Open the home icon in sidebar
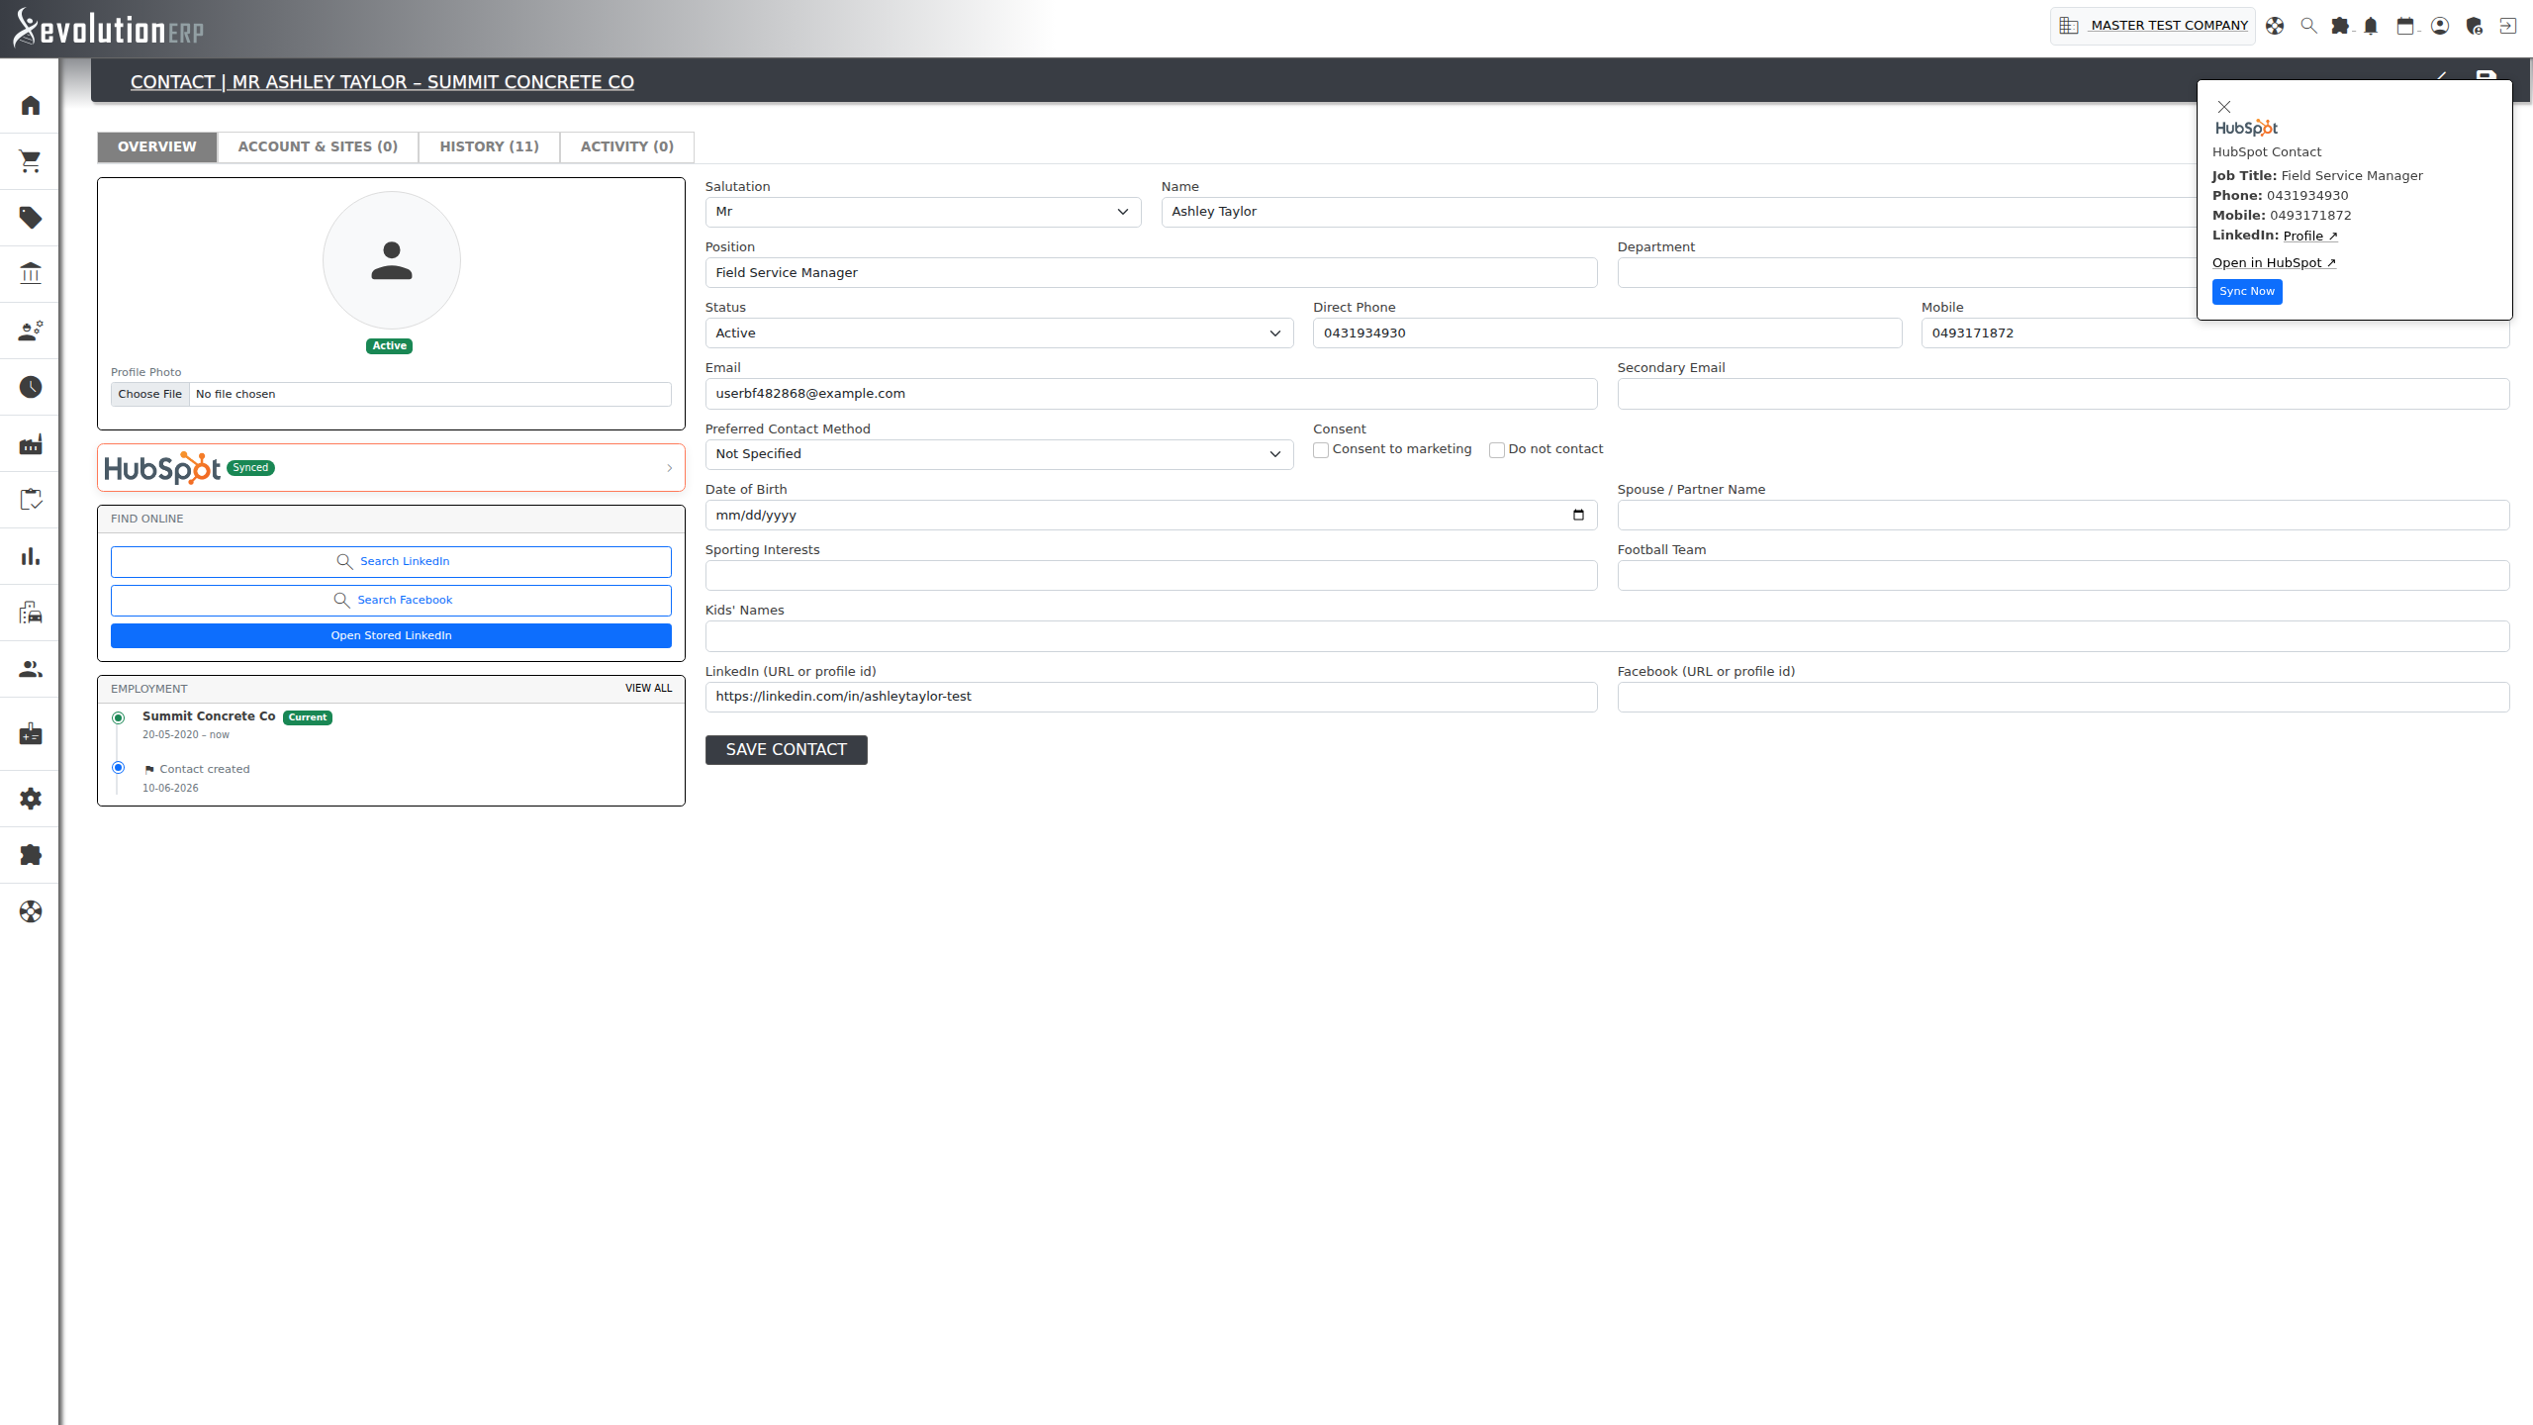 click(x=31, y=105)
